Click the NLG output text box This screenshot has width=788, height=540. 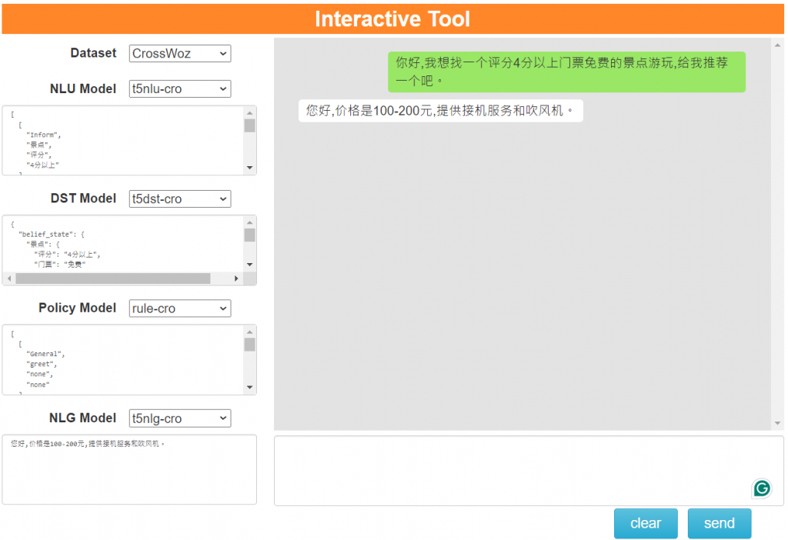click(x=129, y=469)
